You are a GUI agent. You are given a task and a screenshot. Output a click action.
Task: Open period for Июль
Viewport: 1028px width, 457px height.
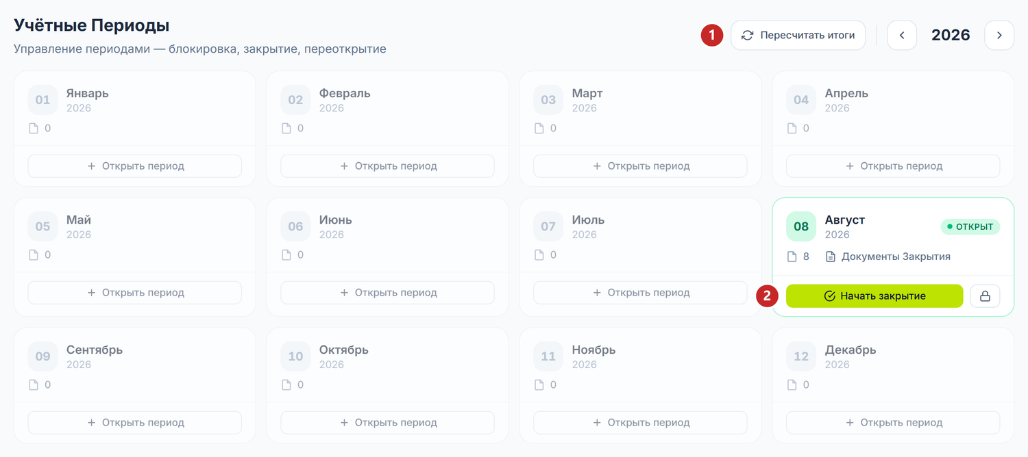(x=640, y=292)
